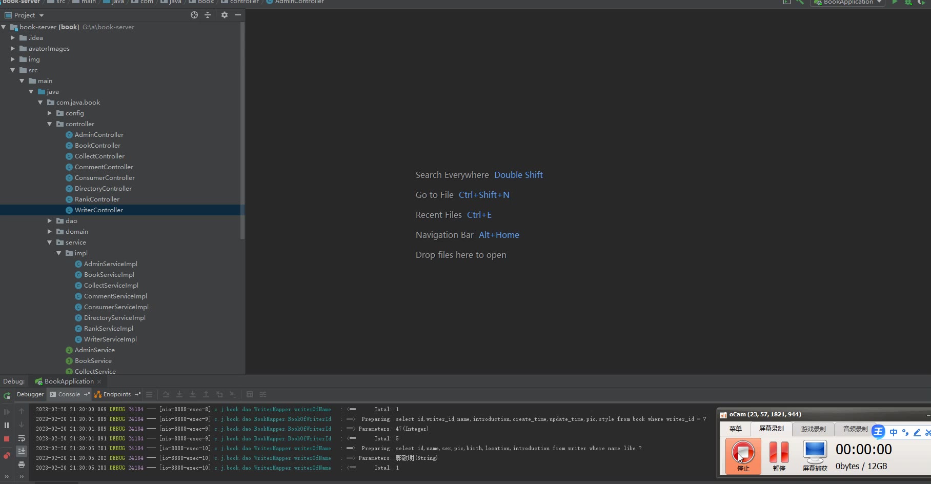Toggle soft-wrap in the console
The height and width of the screenshot is (484, 931).
pyautogui.click(x=22, y=438)
